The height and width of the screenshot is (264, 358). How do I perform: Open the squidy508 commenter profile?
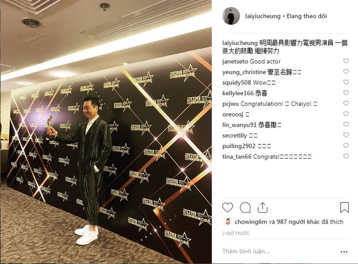[x=236, y=83]
